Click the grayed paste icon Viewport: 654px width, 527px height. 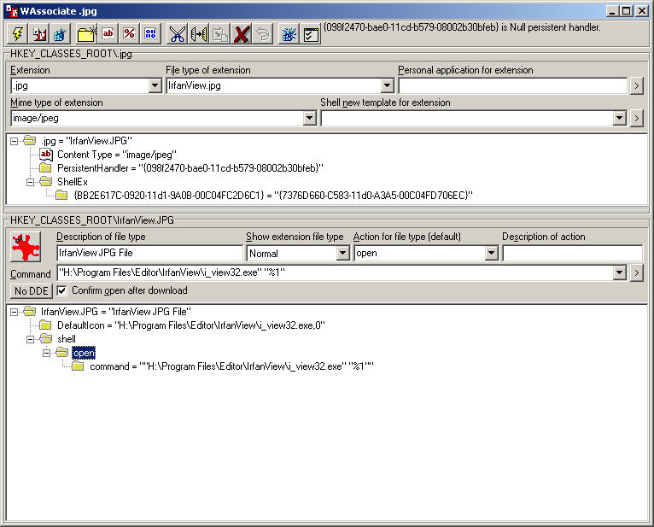coord(220,34)
